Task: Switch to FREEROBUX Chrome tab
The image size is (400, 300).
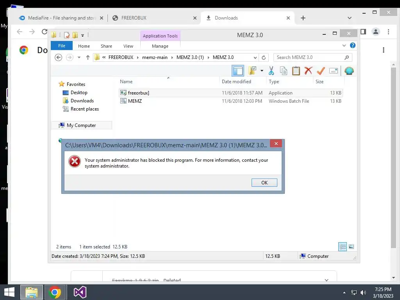Action: pos(154,18)
